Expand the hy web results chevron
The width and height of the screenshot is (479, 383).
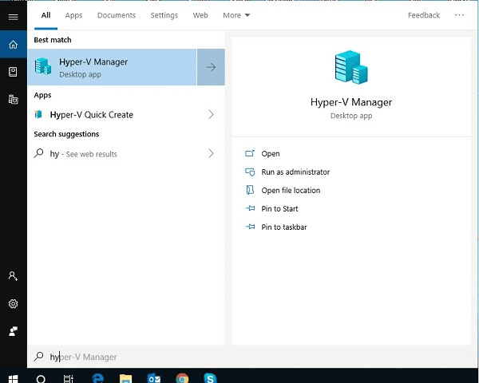pyautogui.click(x=211, y=153)
